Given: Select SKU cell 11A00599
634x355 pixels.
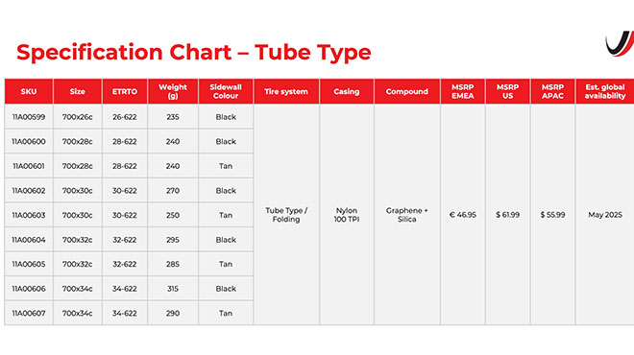Looking at the screenshot, I should 29,117.
